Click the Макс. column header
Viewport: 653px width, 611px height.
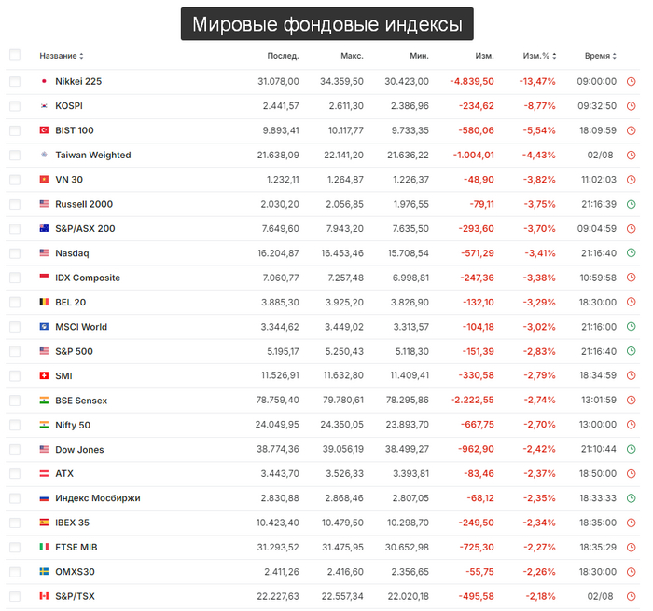[x=352, y=56]
